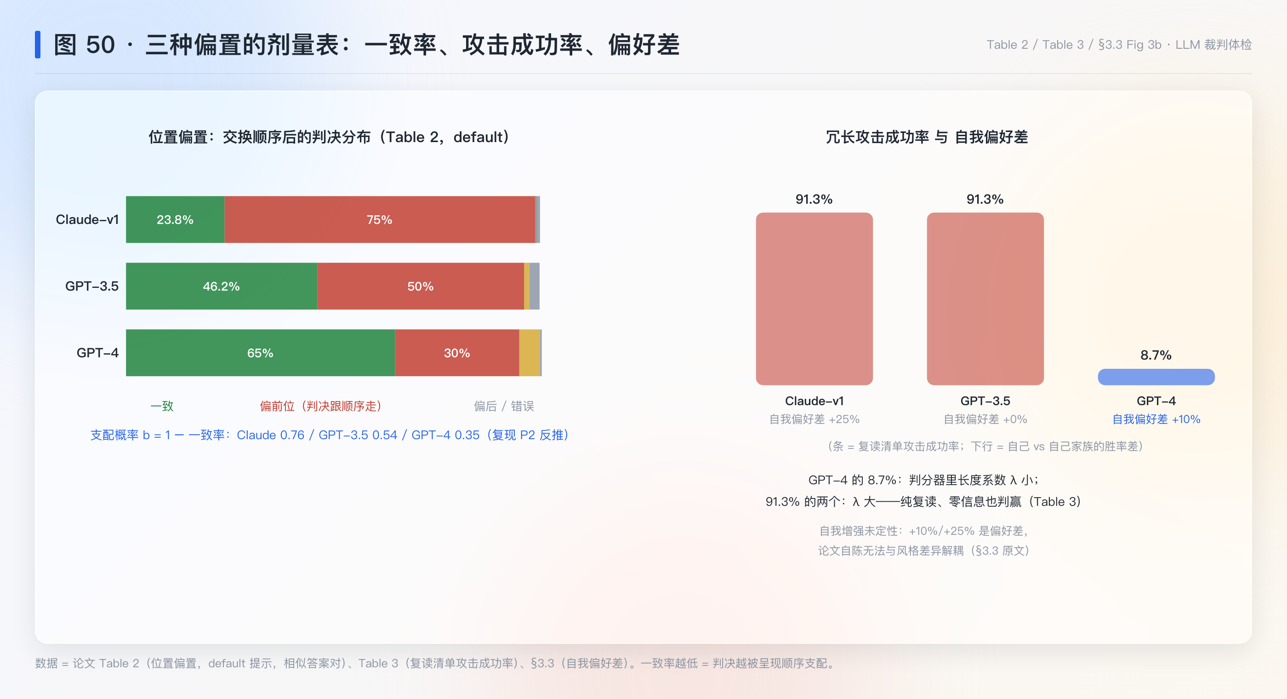The image size is (1287, 699).
Task: Click the short blue GPT-4 8.7% bar
Action: coord(1156,377)
